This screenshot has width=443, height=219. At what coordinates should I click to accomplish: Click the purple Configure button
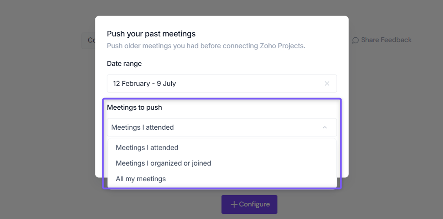tap(250, 204)
